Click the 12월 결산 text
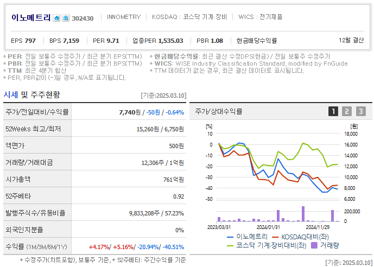The height and width of the screenshot is (267, 374). [351, 40]
